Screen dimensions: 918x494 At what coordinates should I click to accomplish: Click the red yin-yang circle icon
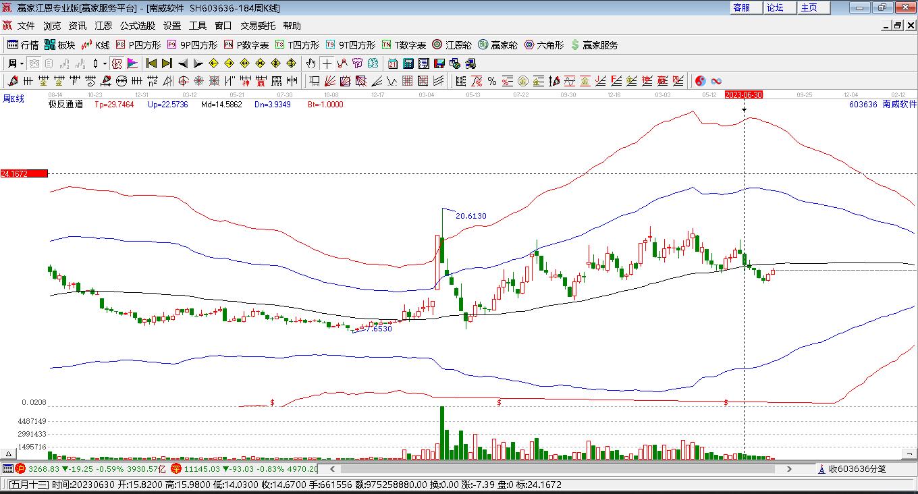pos(701,82)
